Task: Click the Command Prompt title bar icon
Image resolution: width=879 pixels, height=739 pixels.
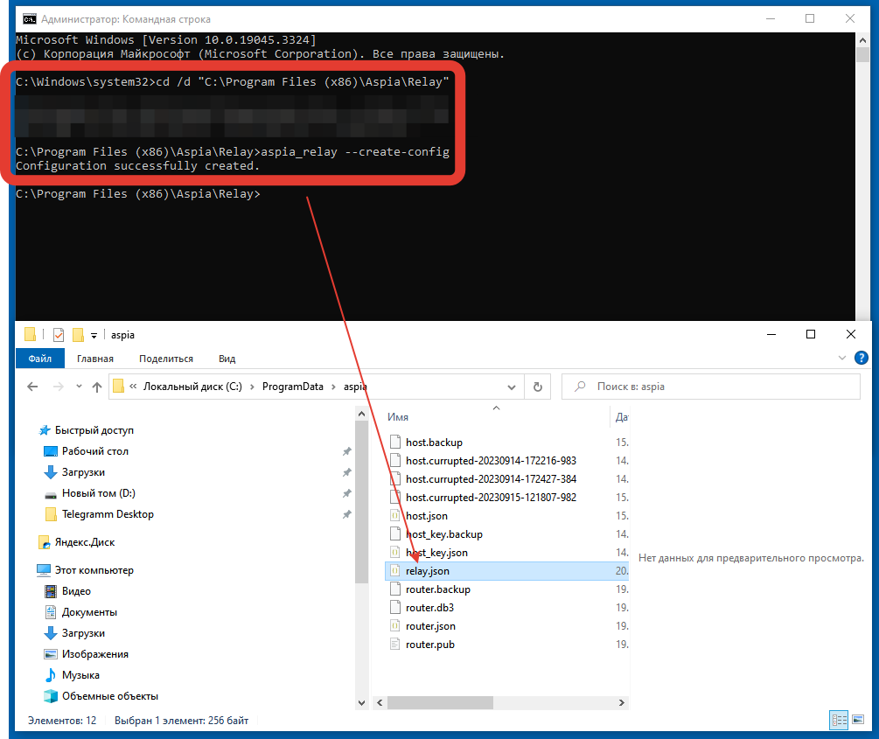Action: point(29,18)
